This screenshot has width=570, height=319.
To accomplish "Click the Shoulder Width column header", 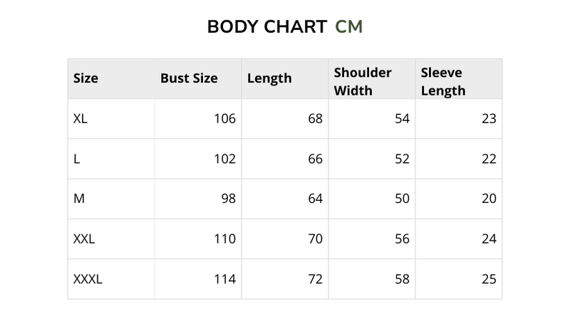I will point(363,81).
